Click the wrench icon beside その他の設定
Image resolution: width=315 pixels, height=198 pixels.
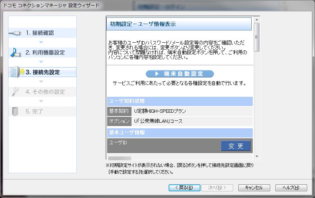pyautogui.click(x=15, y=92)
